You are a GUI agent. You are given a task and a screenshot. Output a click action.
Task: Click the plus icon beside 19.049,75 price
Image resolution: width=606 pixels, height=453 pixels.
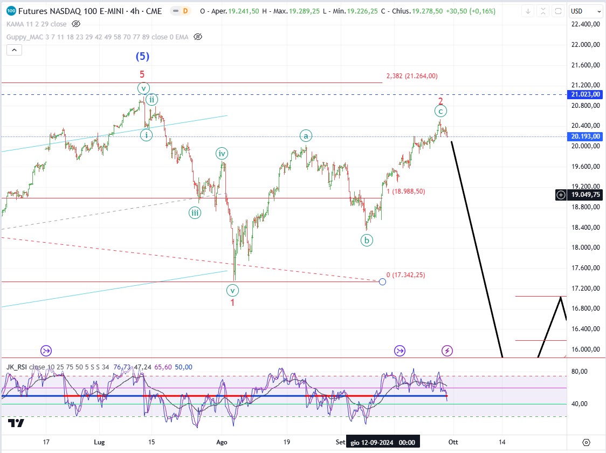(561, 195)
